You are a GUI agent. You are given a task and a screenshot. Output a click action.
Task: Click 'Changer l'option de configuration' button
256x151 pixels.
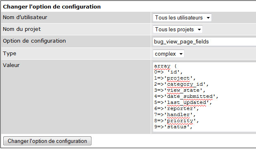pos(48,141)
